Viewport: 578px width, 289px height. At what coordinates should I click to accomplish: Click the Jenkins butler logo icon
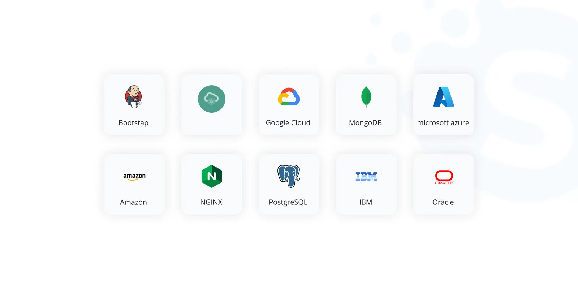(x=133, y=97)
